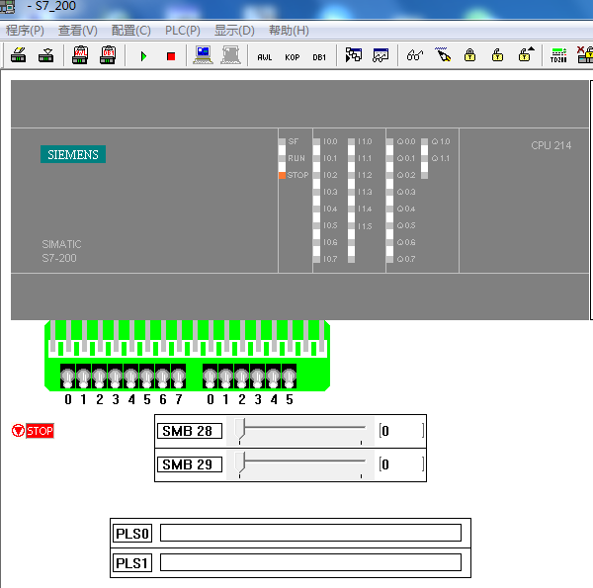
Task: Click the paste AWL program icon
Action: pos(80,55)
